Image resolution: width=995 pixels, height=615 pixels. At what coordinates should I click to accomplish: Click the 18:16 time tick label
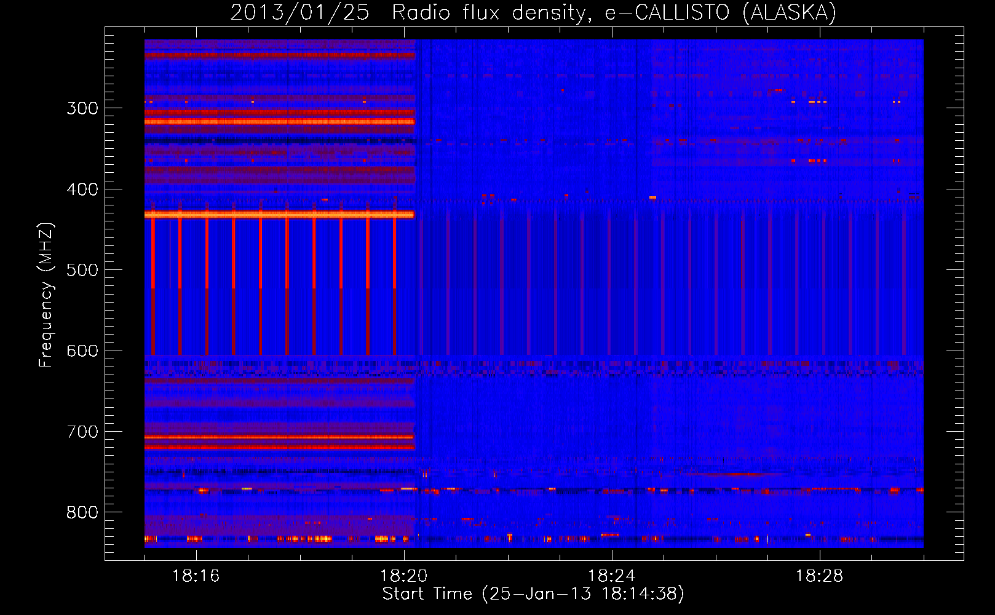[x=196, y=576]
